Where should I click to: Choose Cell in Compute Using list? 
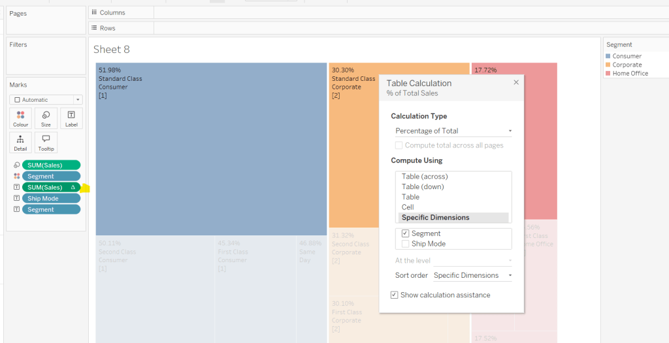pyautogui.click(x=408, y=207)
